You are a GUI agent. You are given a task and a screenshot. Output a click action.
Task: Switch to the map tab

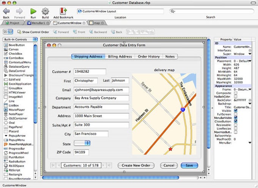(97, 23)
